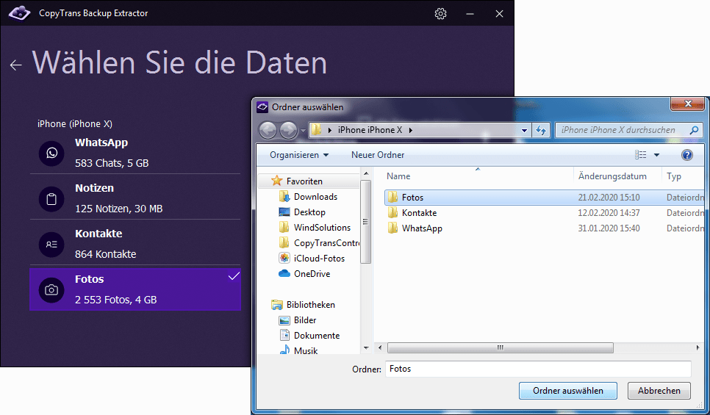Image resolution: width=710 pixels, height=415 pixels.
Task: Click horizontal scrollbar right arrow
Action: [698, 347]
